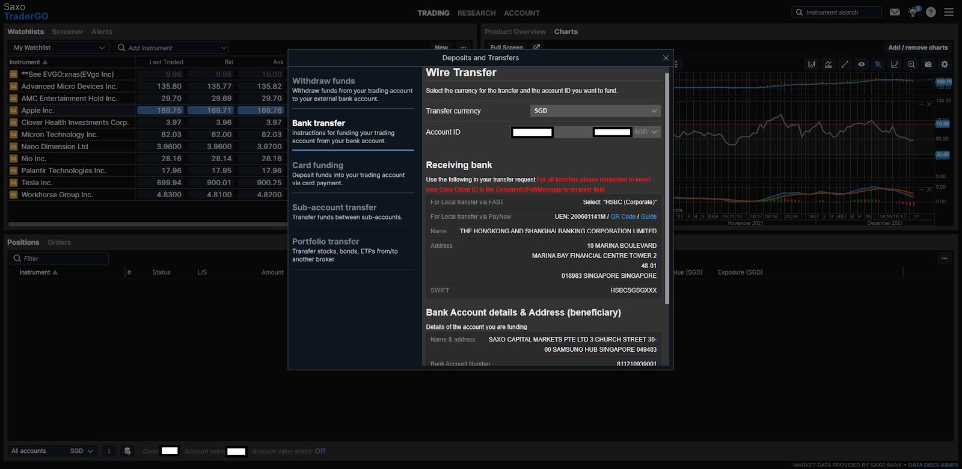Image resolution: width=962 pixels, height=469 pixels.
Task: Switch to the Screener tab
Action: point(67,32)
